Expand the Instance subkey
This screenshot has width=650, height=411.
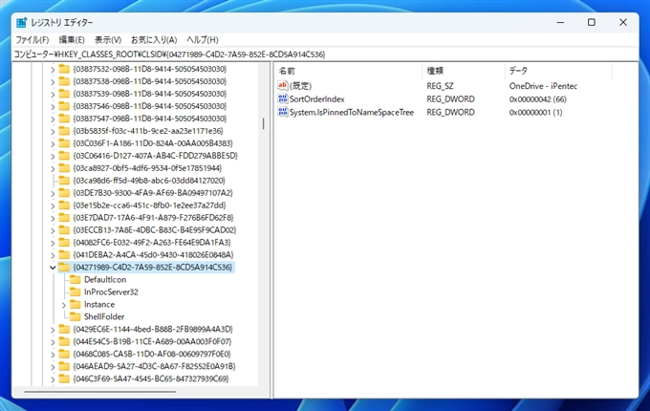point(64,305)
